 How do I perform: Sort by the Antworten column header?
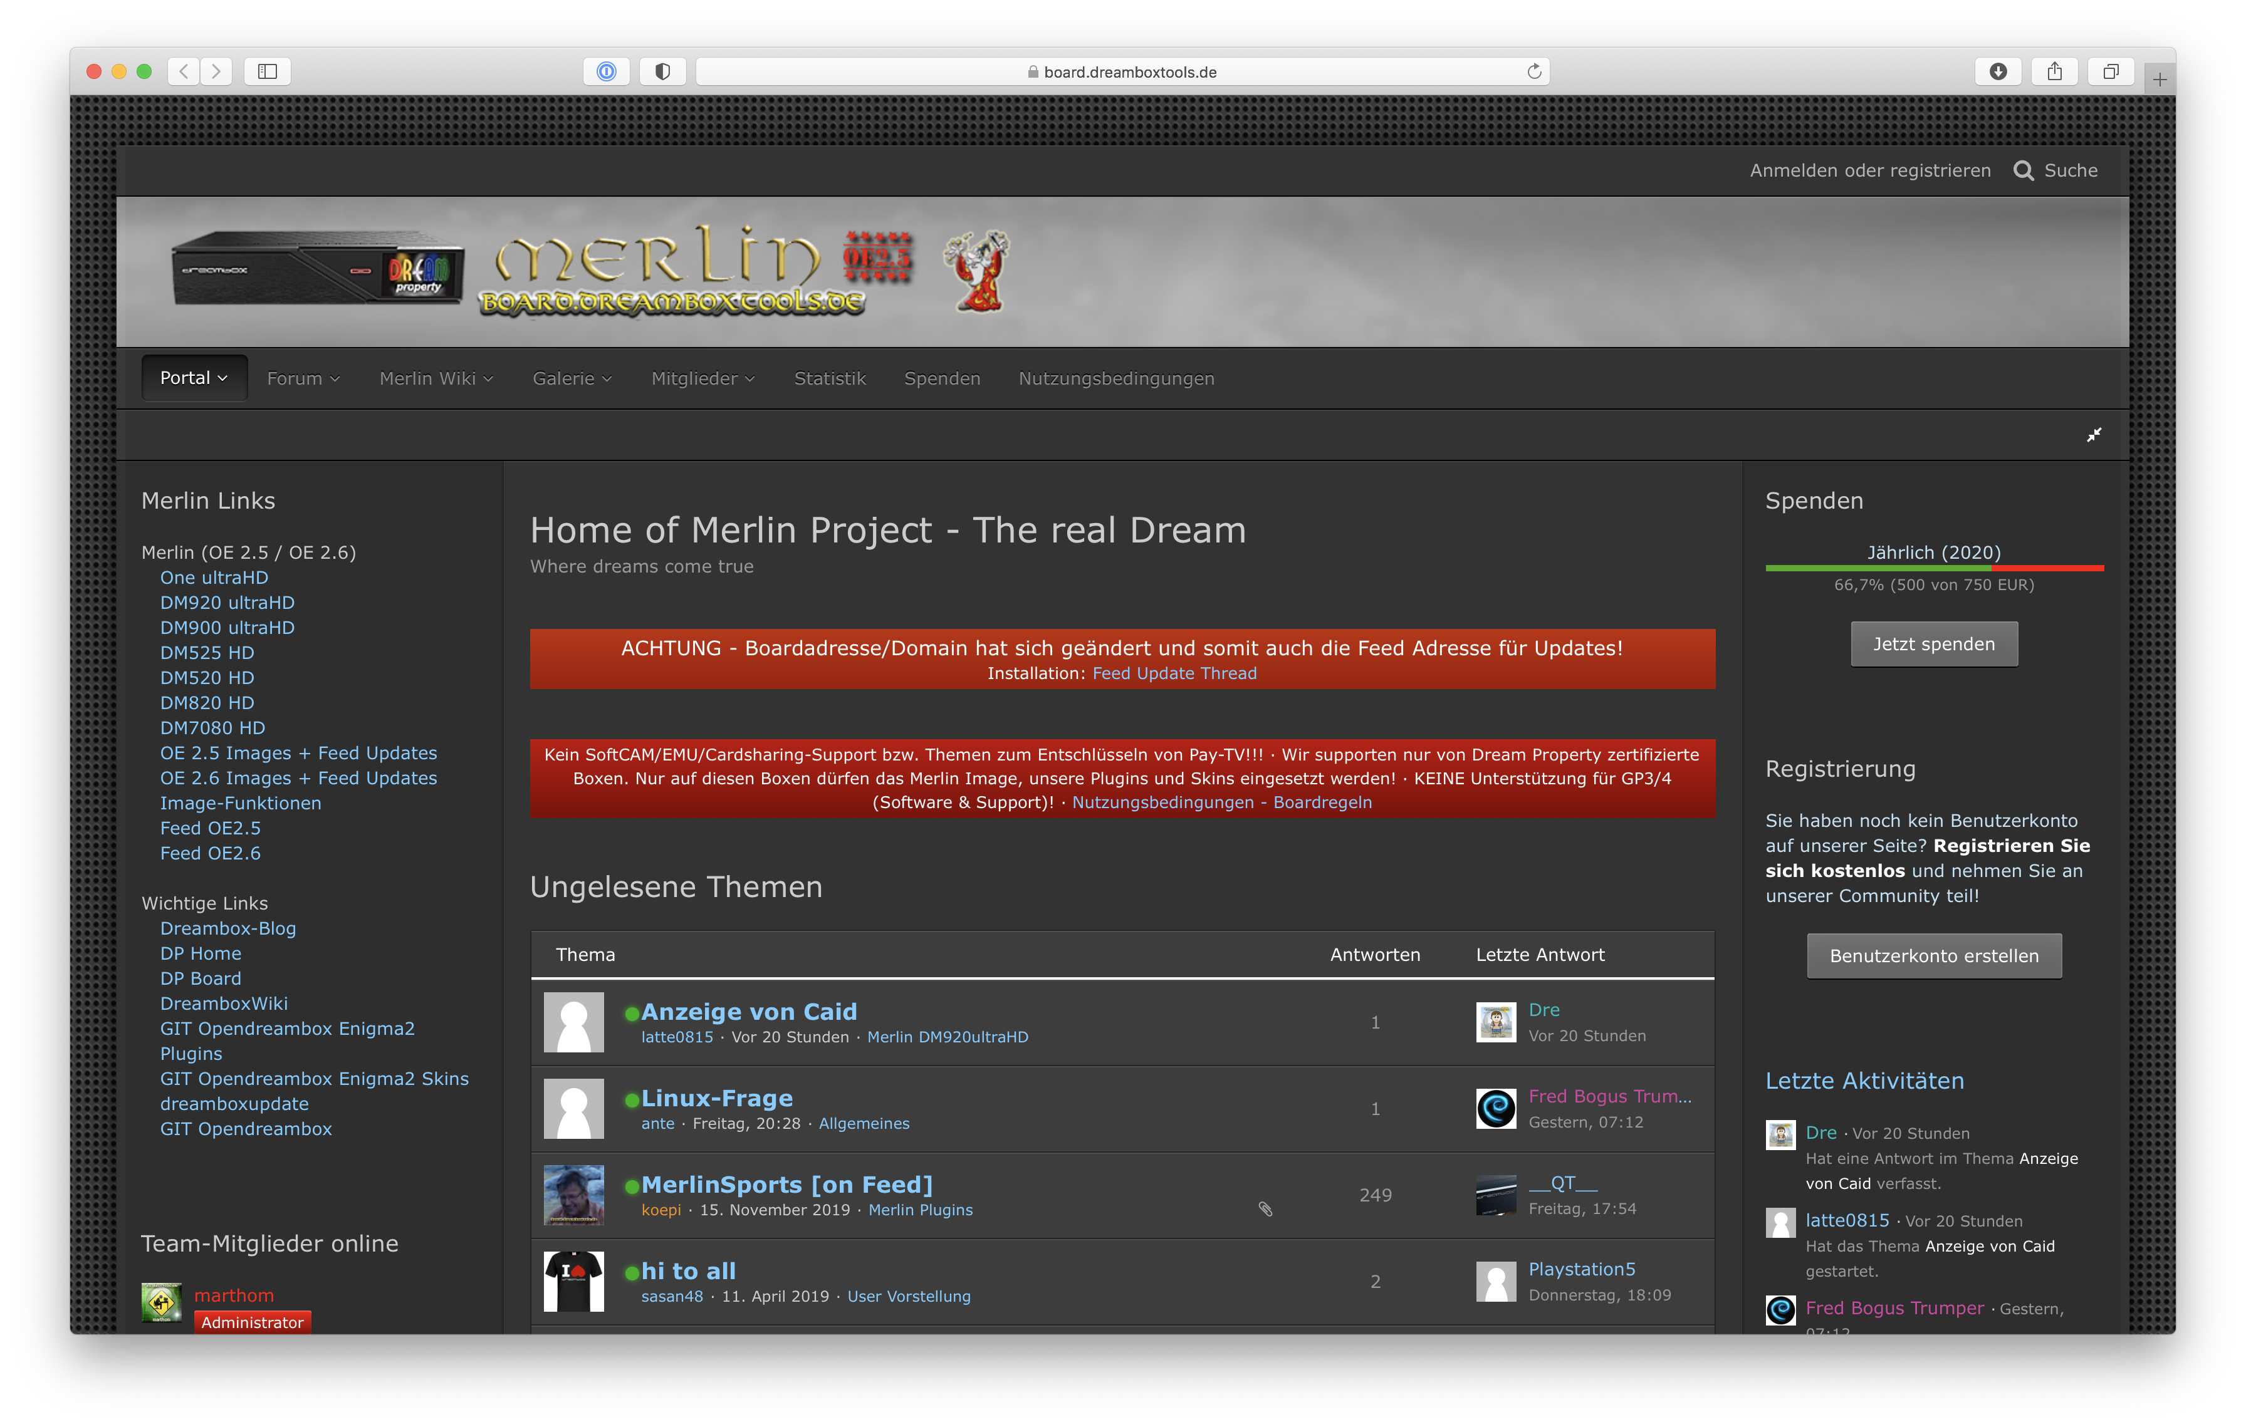coord(1375,955)
